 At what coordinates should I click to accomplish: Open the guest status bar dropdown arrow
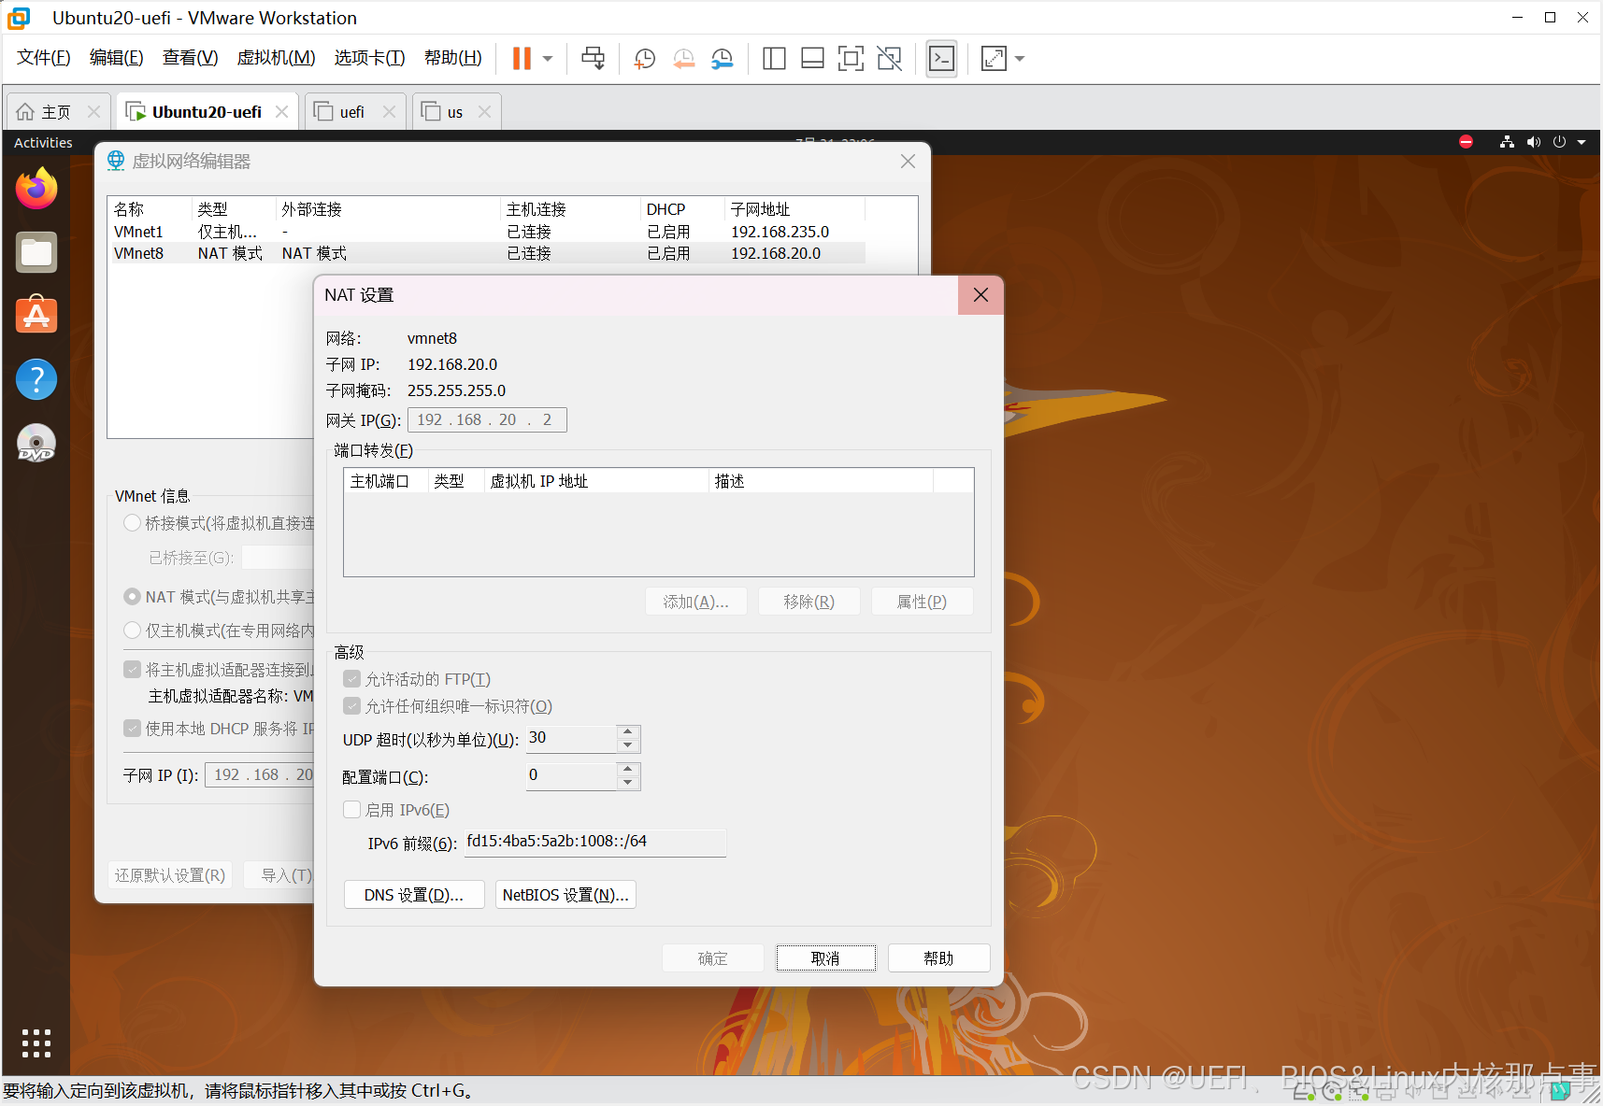pyautogui.click(x=1581, y=142)
